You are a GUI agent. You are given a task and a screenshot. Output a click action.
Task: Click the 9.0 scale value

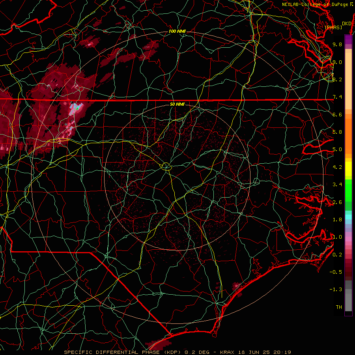(x=337, y=62)
